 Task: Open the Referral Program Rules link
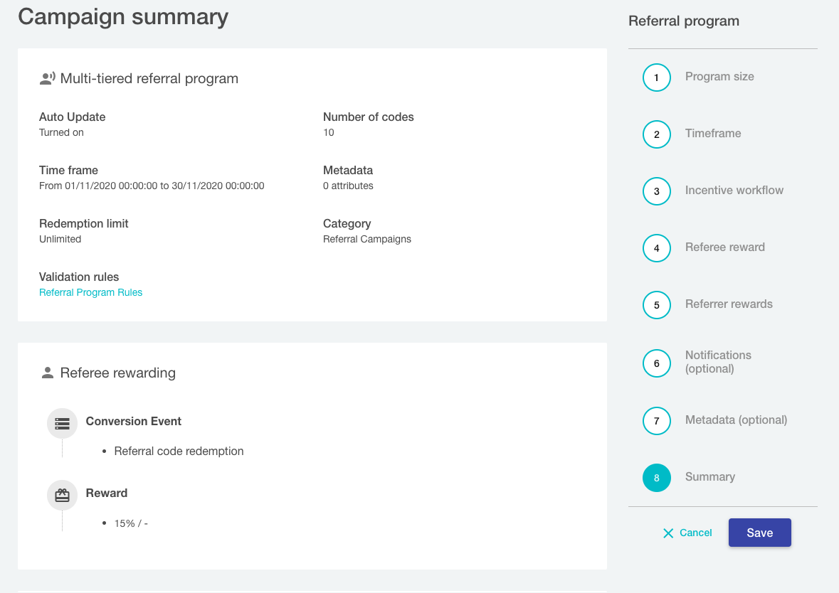(x=90, y=292)
